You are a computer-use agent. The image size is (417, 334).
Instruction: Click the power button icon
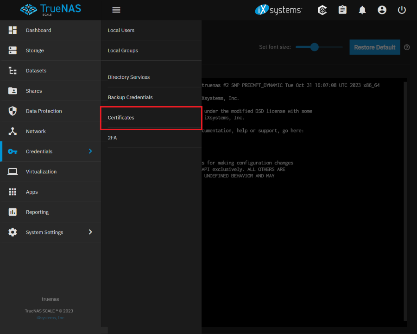(402, 10)
